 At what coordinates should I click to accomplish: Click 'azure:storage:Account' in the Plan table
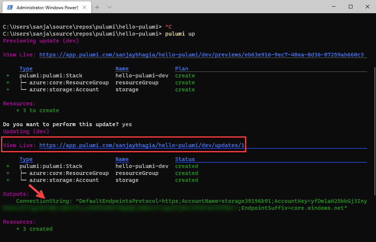click(64, 89)
